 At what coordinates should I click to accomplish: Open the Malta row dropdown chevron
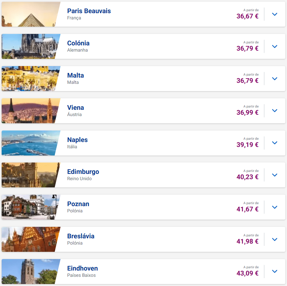(x=275, y=79)
